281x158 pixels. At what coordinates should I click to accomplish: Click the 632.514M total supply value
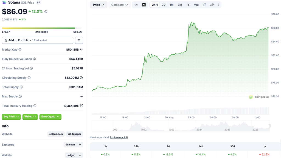coord(76,87)
